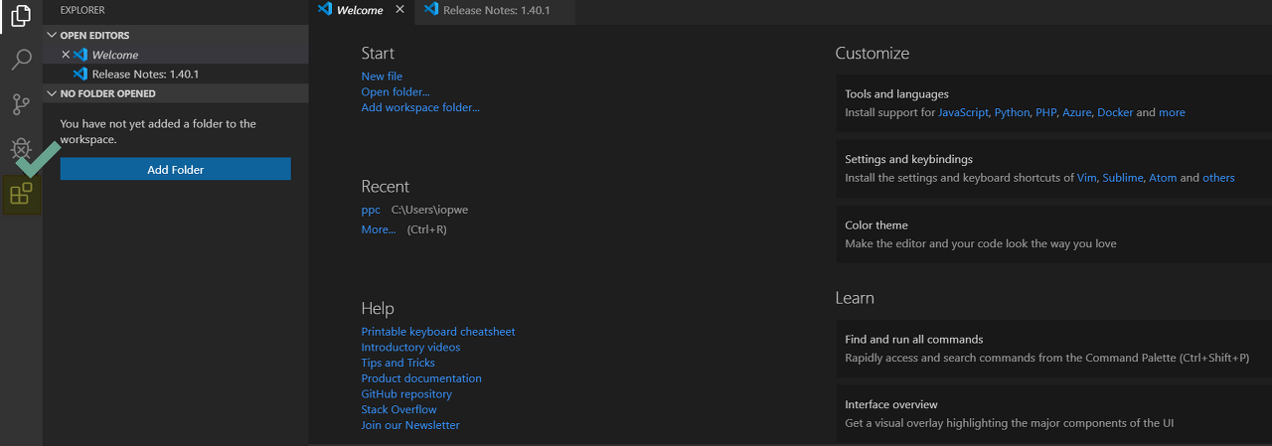This screenshot has width=1272, height=446.
Task: Open the Interface overview option
Action: (x=1054, y=413)
